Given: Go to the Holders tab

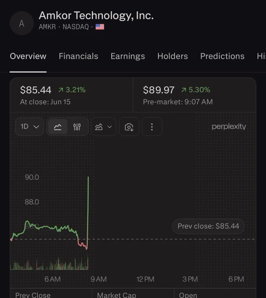Looking at the screenshot, I should (x=173, y=56).
